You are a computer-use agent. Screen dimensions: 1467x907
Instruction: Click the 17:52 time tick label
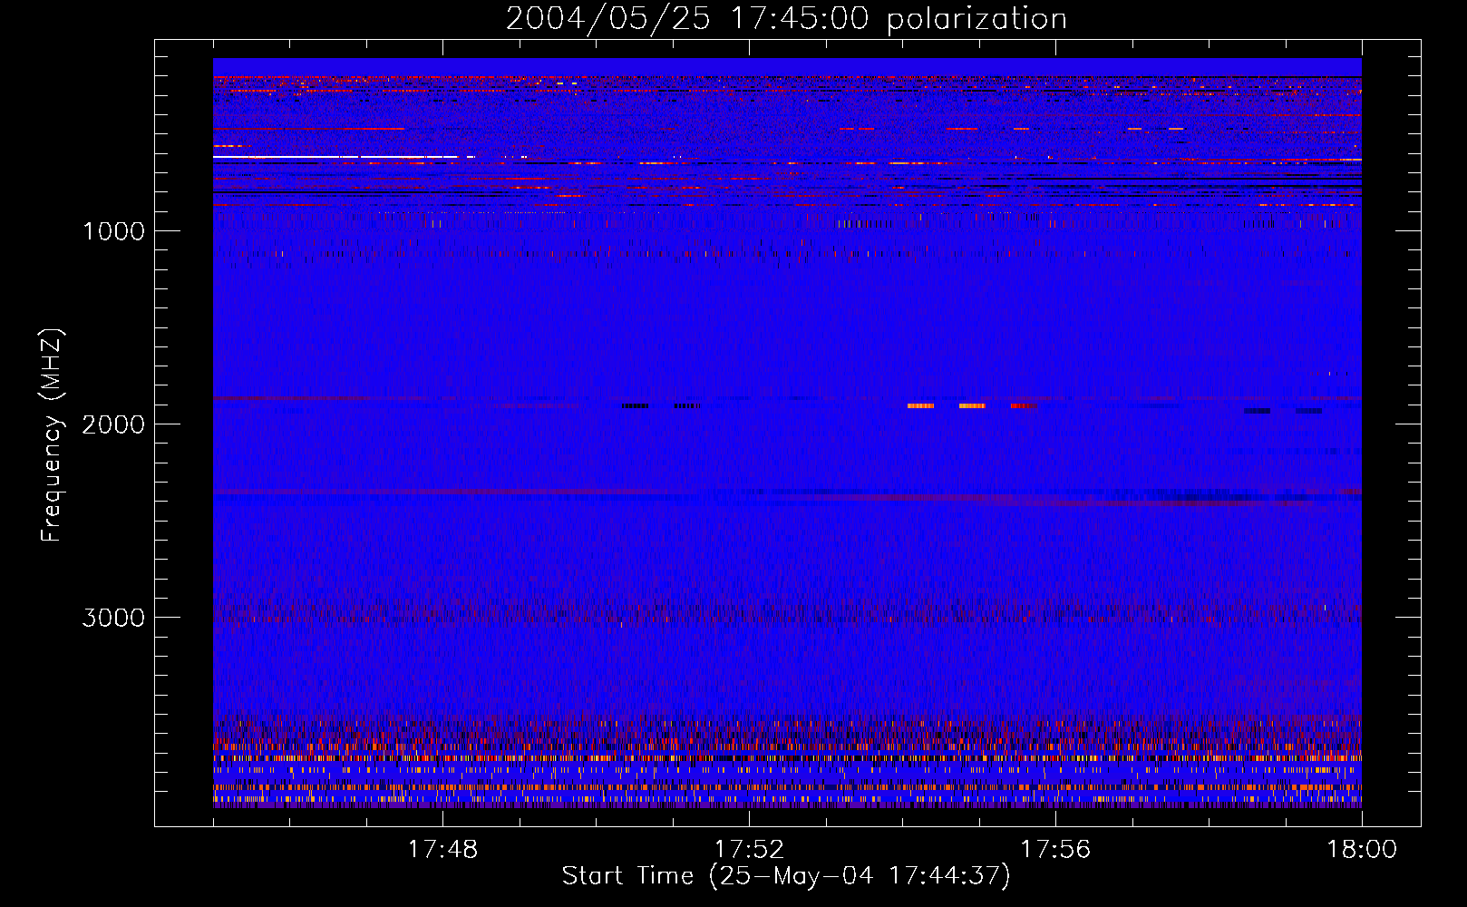click(749, 850)
